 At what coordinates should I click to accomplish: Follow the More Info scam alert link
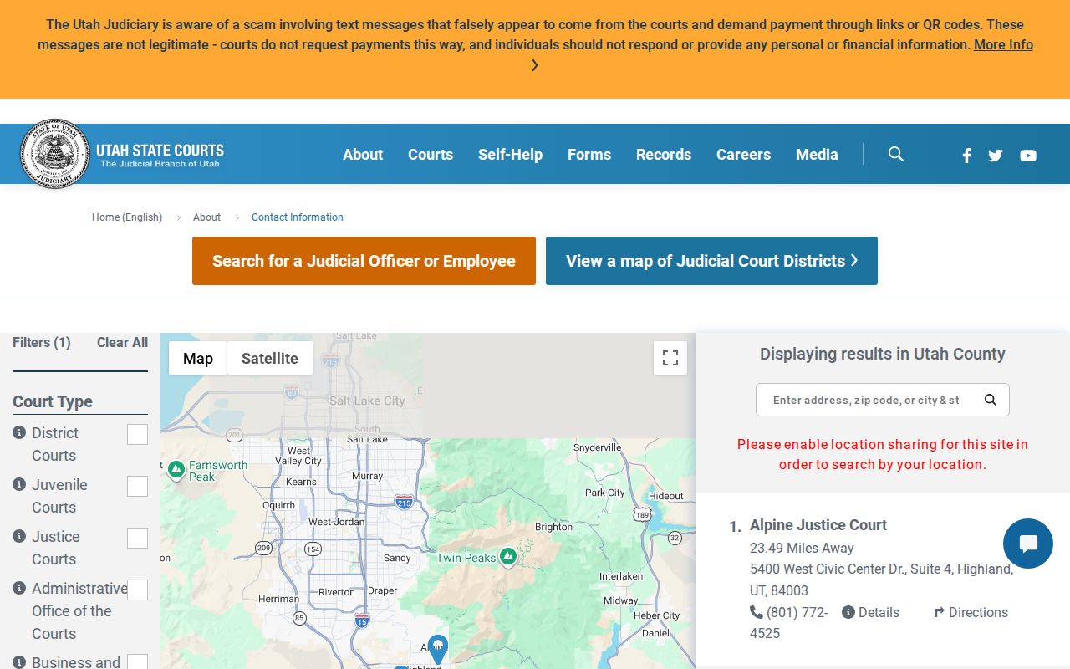1003,44
